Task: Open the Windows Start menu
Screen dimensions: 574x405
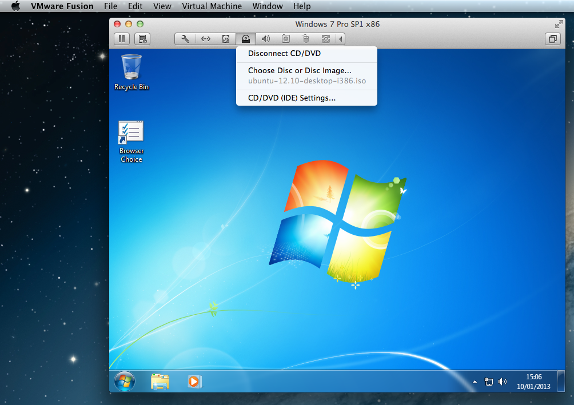Action: [125, 381]
